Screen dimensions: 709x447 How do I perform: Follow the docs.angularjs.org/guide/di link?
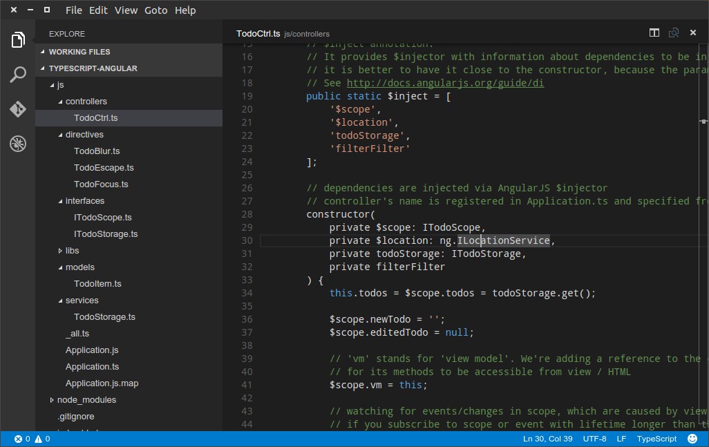445,83
